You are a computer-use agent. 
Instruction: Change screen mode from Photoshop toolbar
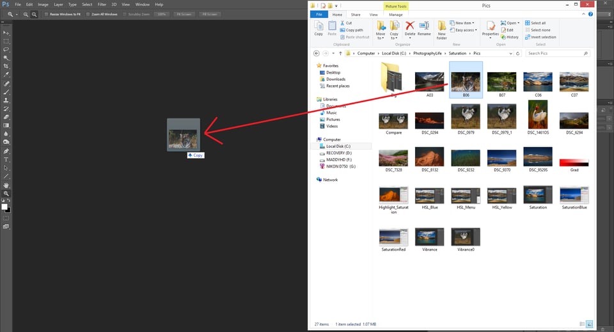pos(6,226)
